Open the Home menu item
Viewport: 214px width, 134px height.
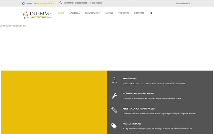tap(61, 13)
